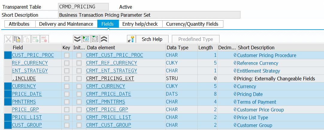Switch to Currency/Quantity Fields tab

coord(192,24)
